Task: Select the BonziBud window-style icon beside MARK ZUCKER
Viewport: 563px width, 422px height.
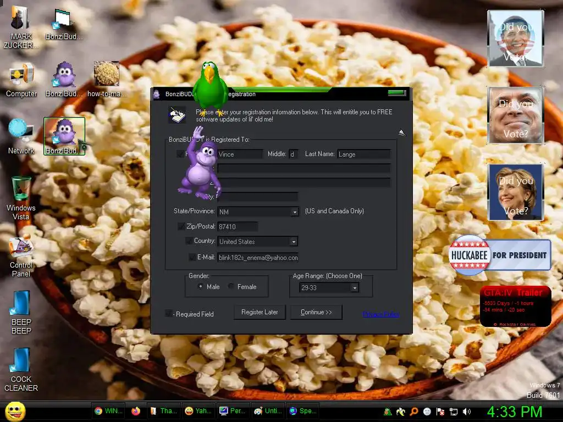Action: click(x=64, y=24)
